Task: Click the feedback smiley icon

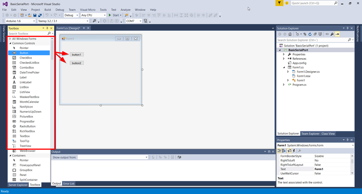Action: [287, 3]
